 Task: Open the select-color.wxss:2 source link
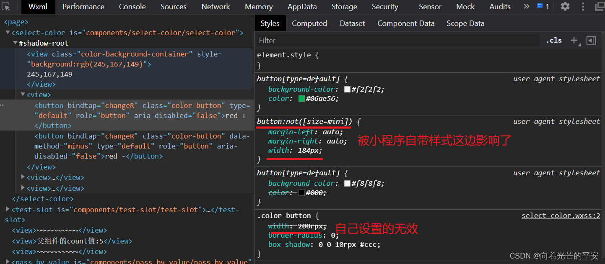561,215
